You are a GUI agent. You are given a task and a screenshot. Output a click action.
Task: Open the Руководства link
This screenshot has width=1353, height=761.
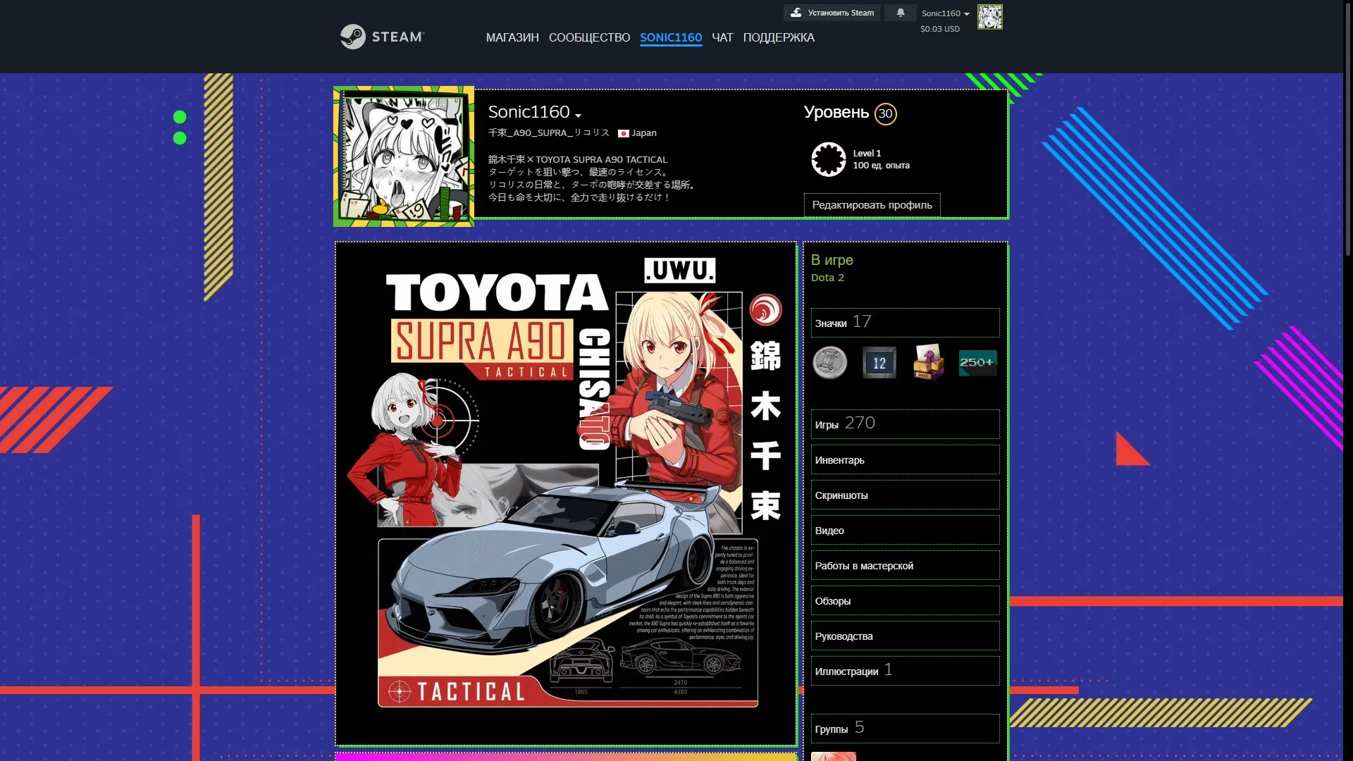905,636
